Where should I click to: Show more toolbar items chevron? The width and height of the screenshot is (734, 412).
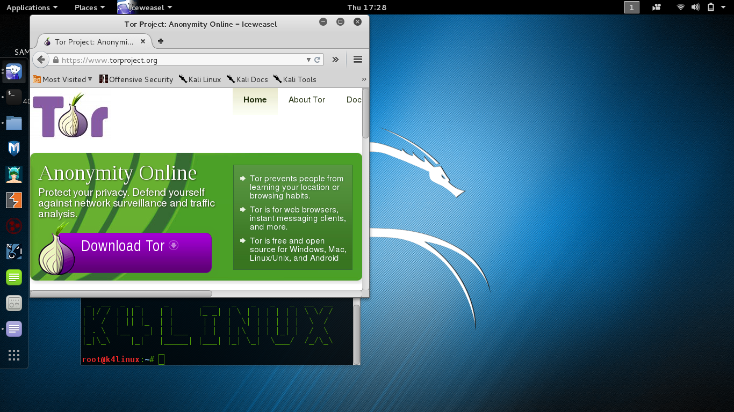[336, 60]
